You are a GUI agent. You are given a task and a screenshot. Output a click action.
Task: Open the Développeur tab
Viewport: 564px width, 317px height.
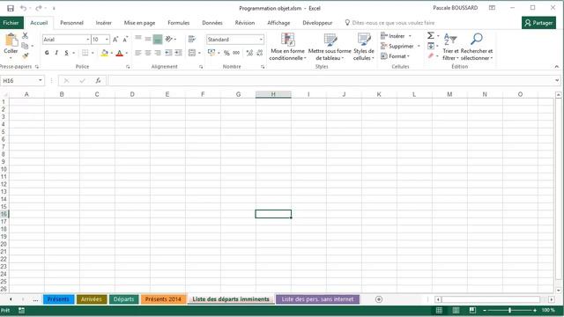pyautogui.click(x=317, y=23)
